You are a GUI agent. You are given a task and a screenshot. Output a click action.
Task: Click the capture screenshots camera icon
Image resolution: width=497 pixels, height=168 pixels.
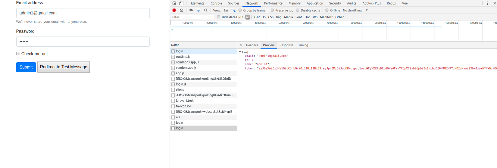coord(191,10)
